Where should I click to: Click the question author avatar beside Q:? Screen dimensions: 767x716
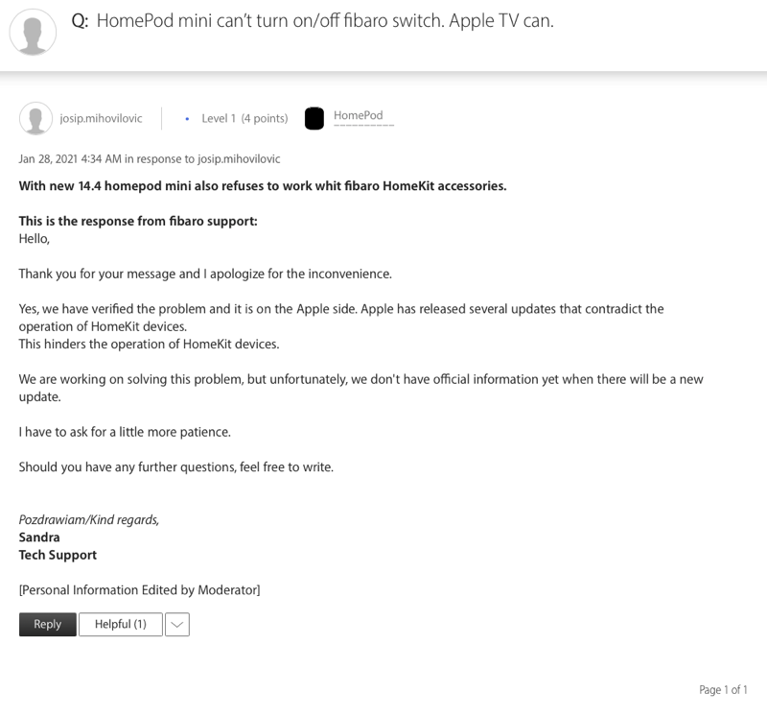pyautogui.click(x=33, y=33)
